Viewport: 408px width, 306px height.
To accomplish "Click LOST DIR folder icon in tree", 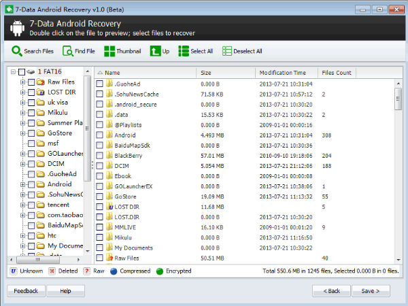I will (x=40, y=92).
